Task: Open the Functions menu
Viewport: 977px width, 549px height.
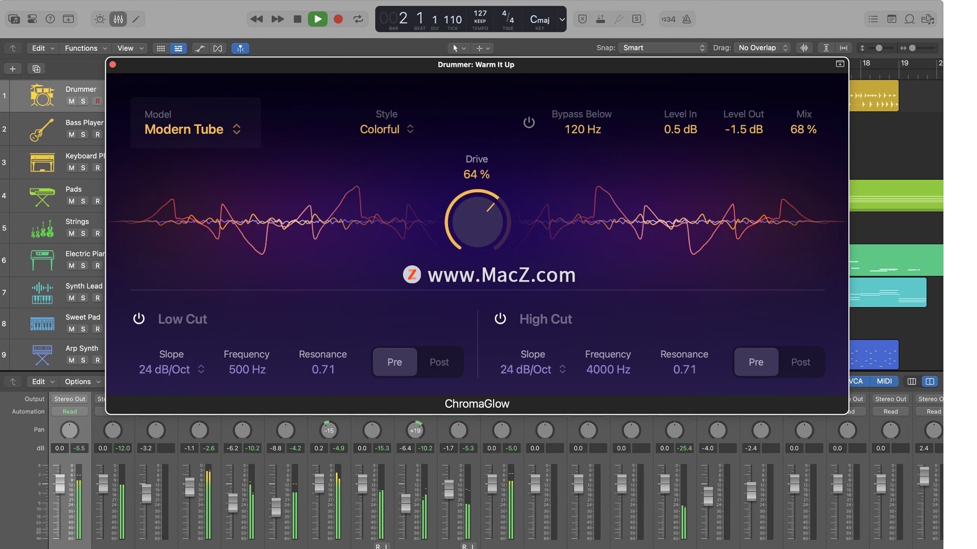Action: pyautogui.click(x=85, y=48)
